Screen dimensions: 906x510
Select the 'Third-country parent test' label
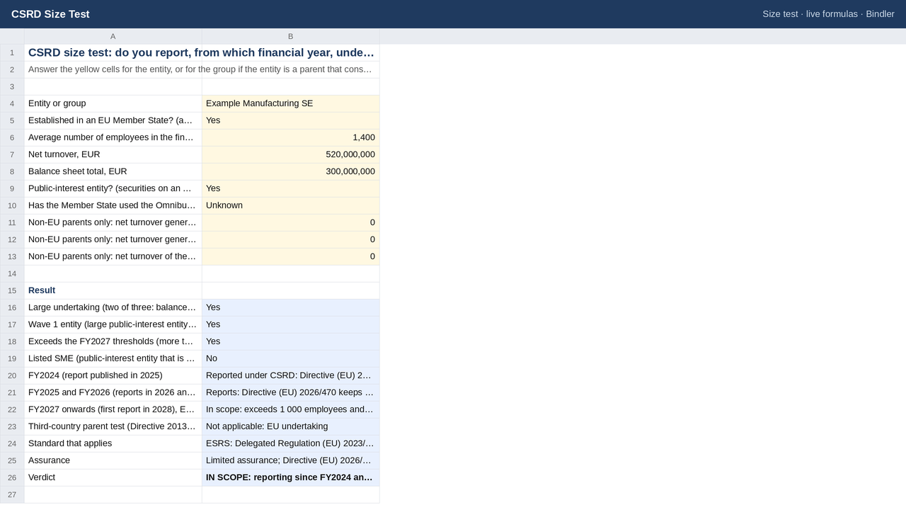(113, 426)
